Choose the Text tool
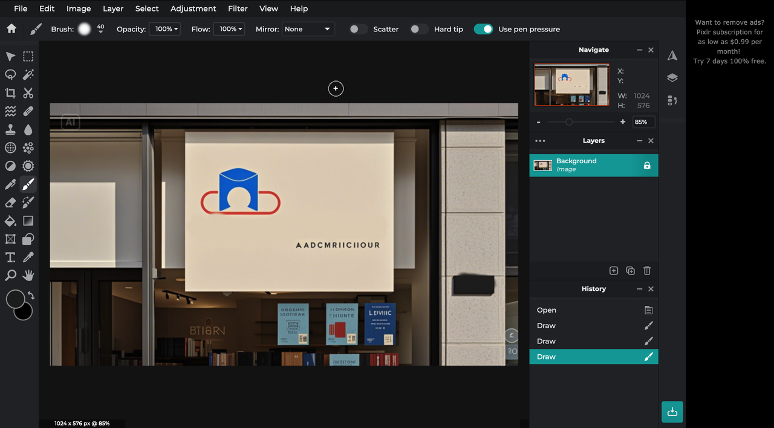774x428 pixels. (10, 258)
